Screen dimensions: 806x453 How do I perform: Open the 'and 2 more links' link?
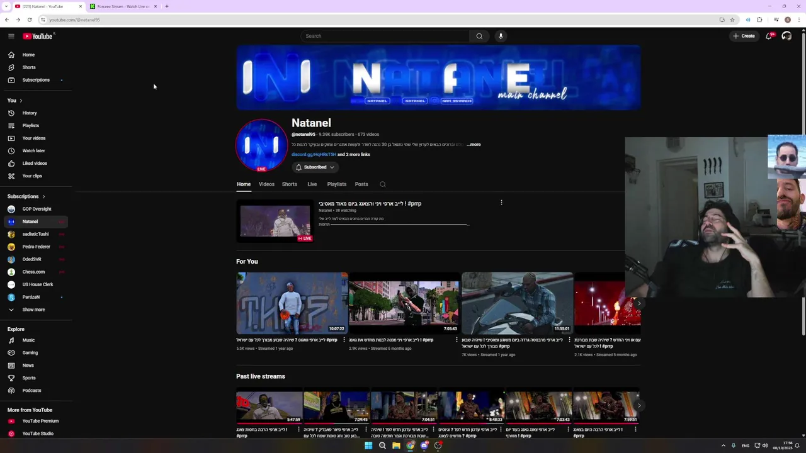[x=354, y=155]
